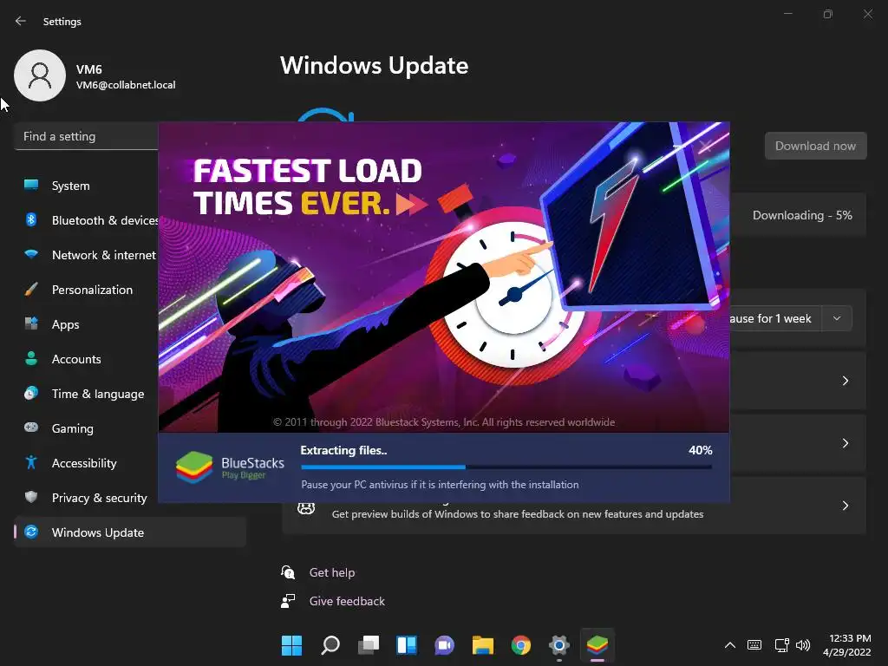This screenshot has height=666, width=888.
Task: Click the BlueStacks installer progress bar
Action: 506,467
